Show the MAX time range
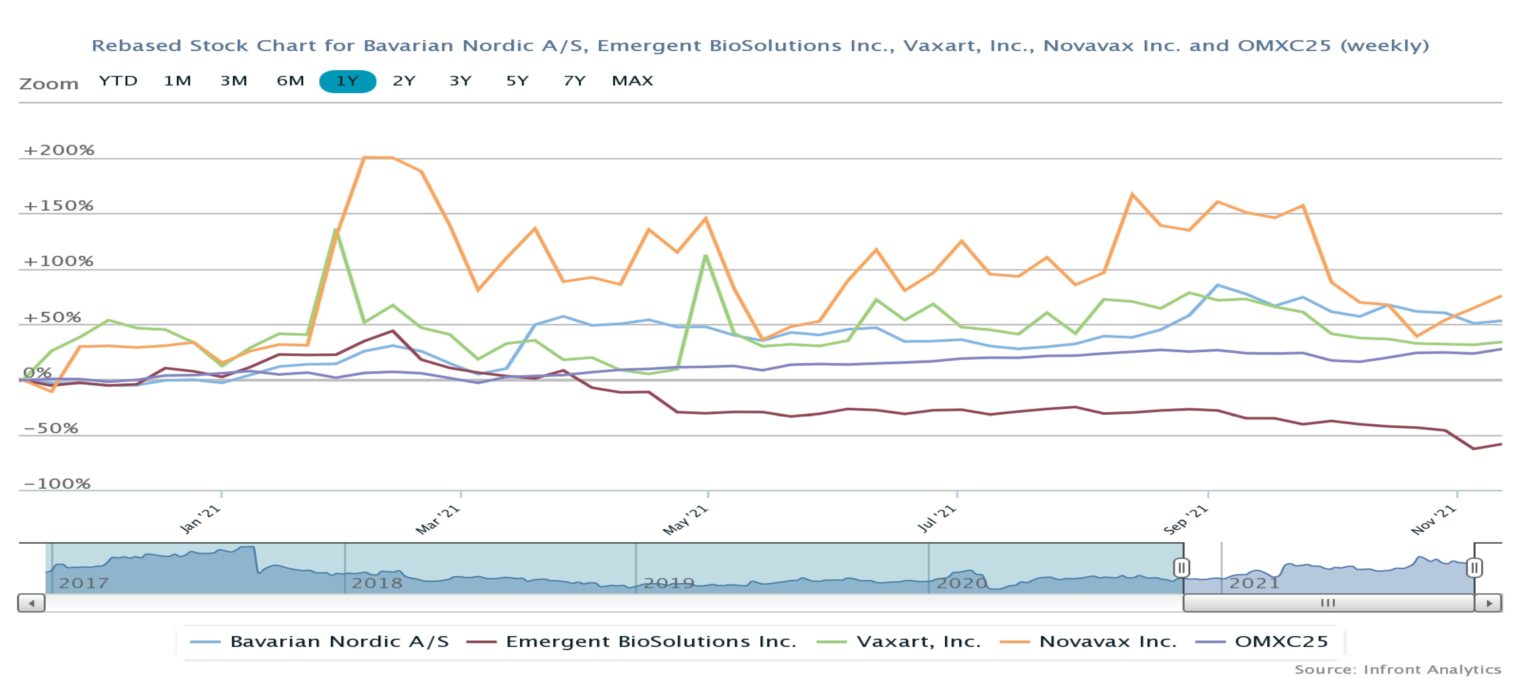 [x=632, y=81]
